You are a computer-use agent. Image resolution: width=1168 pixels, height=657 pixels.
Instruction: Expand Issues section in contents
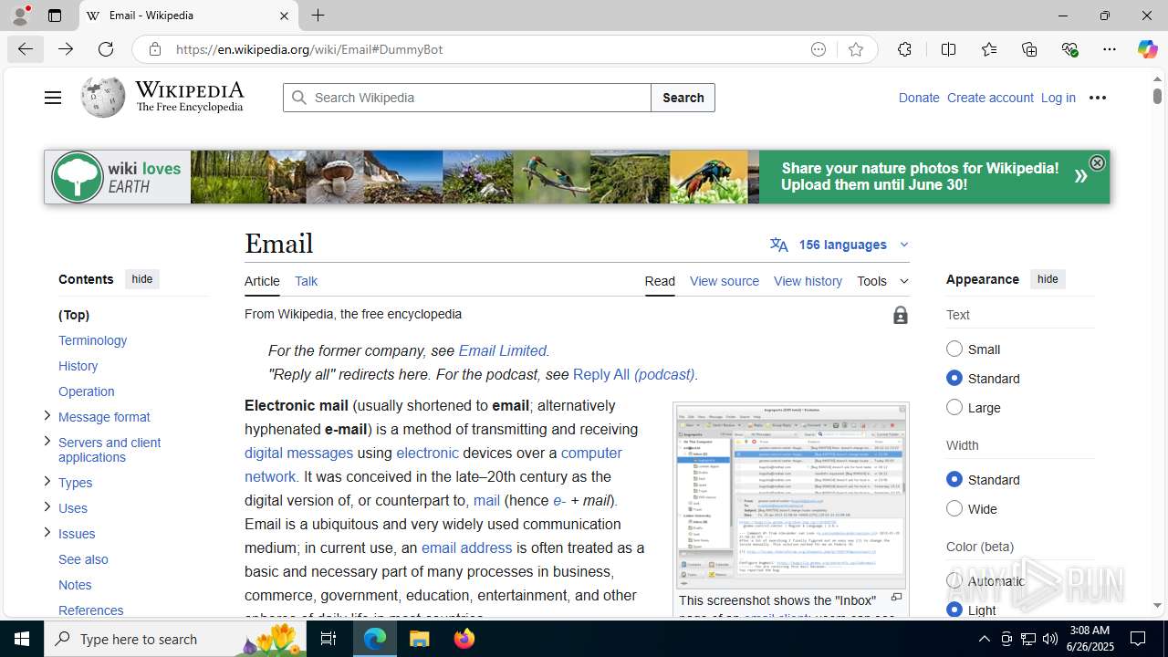click(47, 533)
